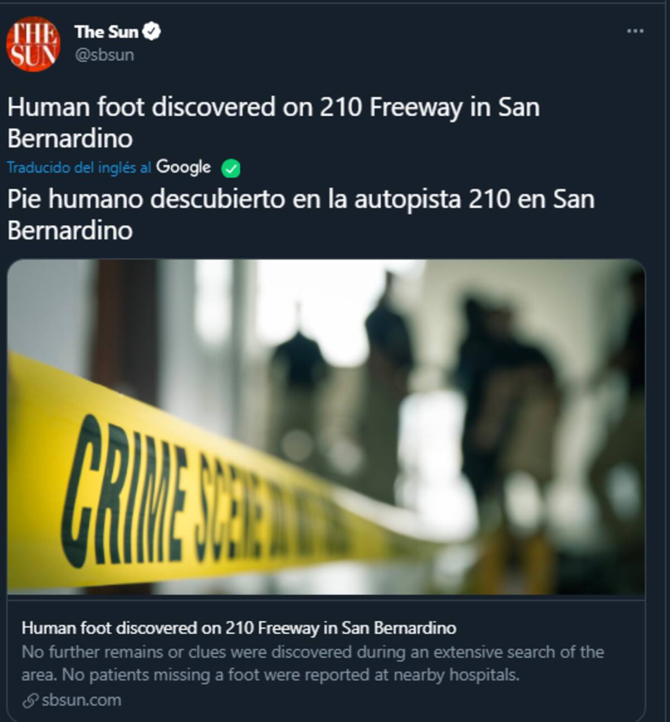Viewport: 670px width, 722px height.
Task: Click the link chain icon beside sbsun.com
Action: (x=30, y=700)
